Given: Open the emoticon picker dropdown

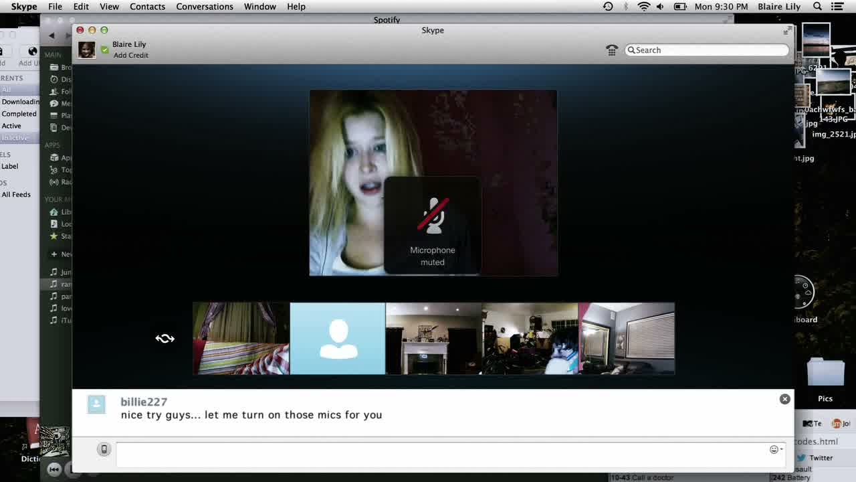Looking at the screenshot, I should click(776, 449).
